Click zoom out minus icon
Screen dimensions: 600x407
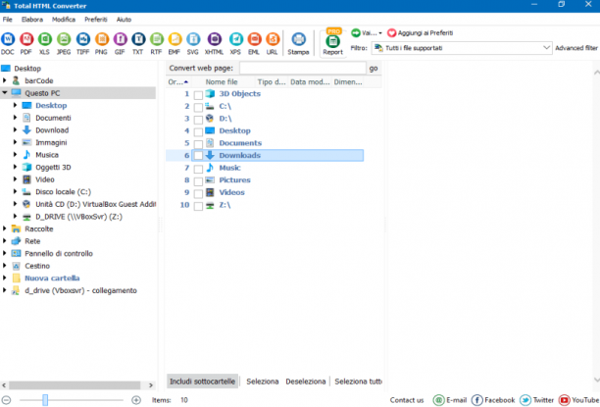tap(6, 400)
